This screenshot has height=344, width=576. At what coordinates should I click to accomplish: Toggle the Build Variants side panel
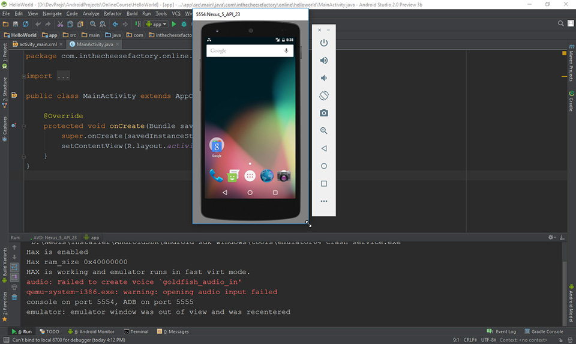click(x=5, y=265)
